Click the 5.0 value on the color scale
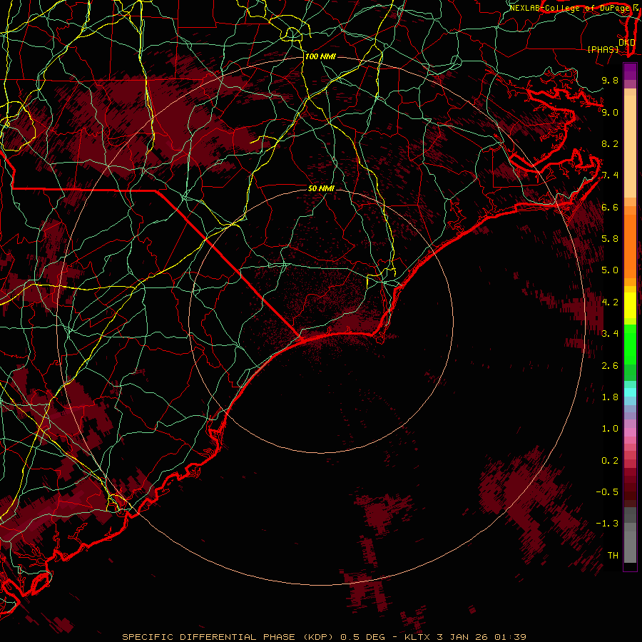642x642 pixels. [610, 270]
